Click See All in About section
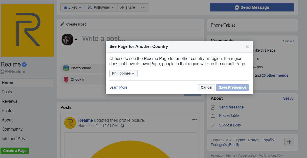This screenshot has height=158, width=307. (289, 98)
